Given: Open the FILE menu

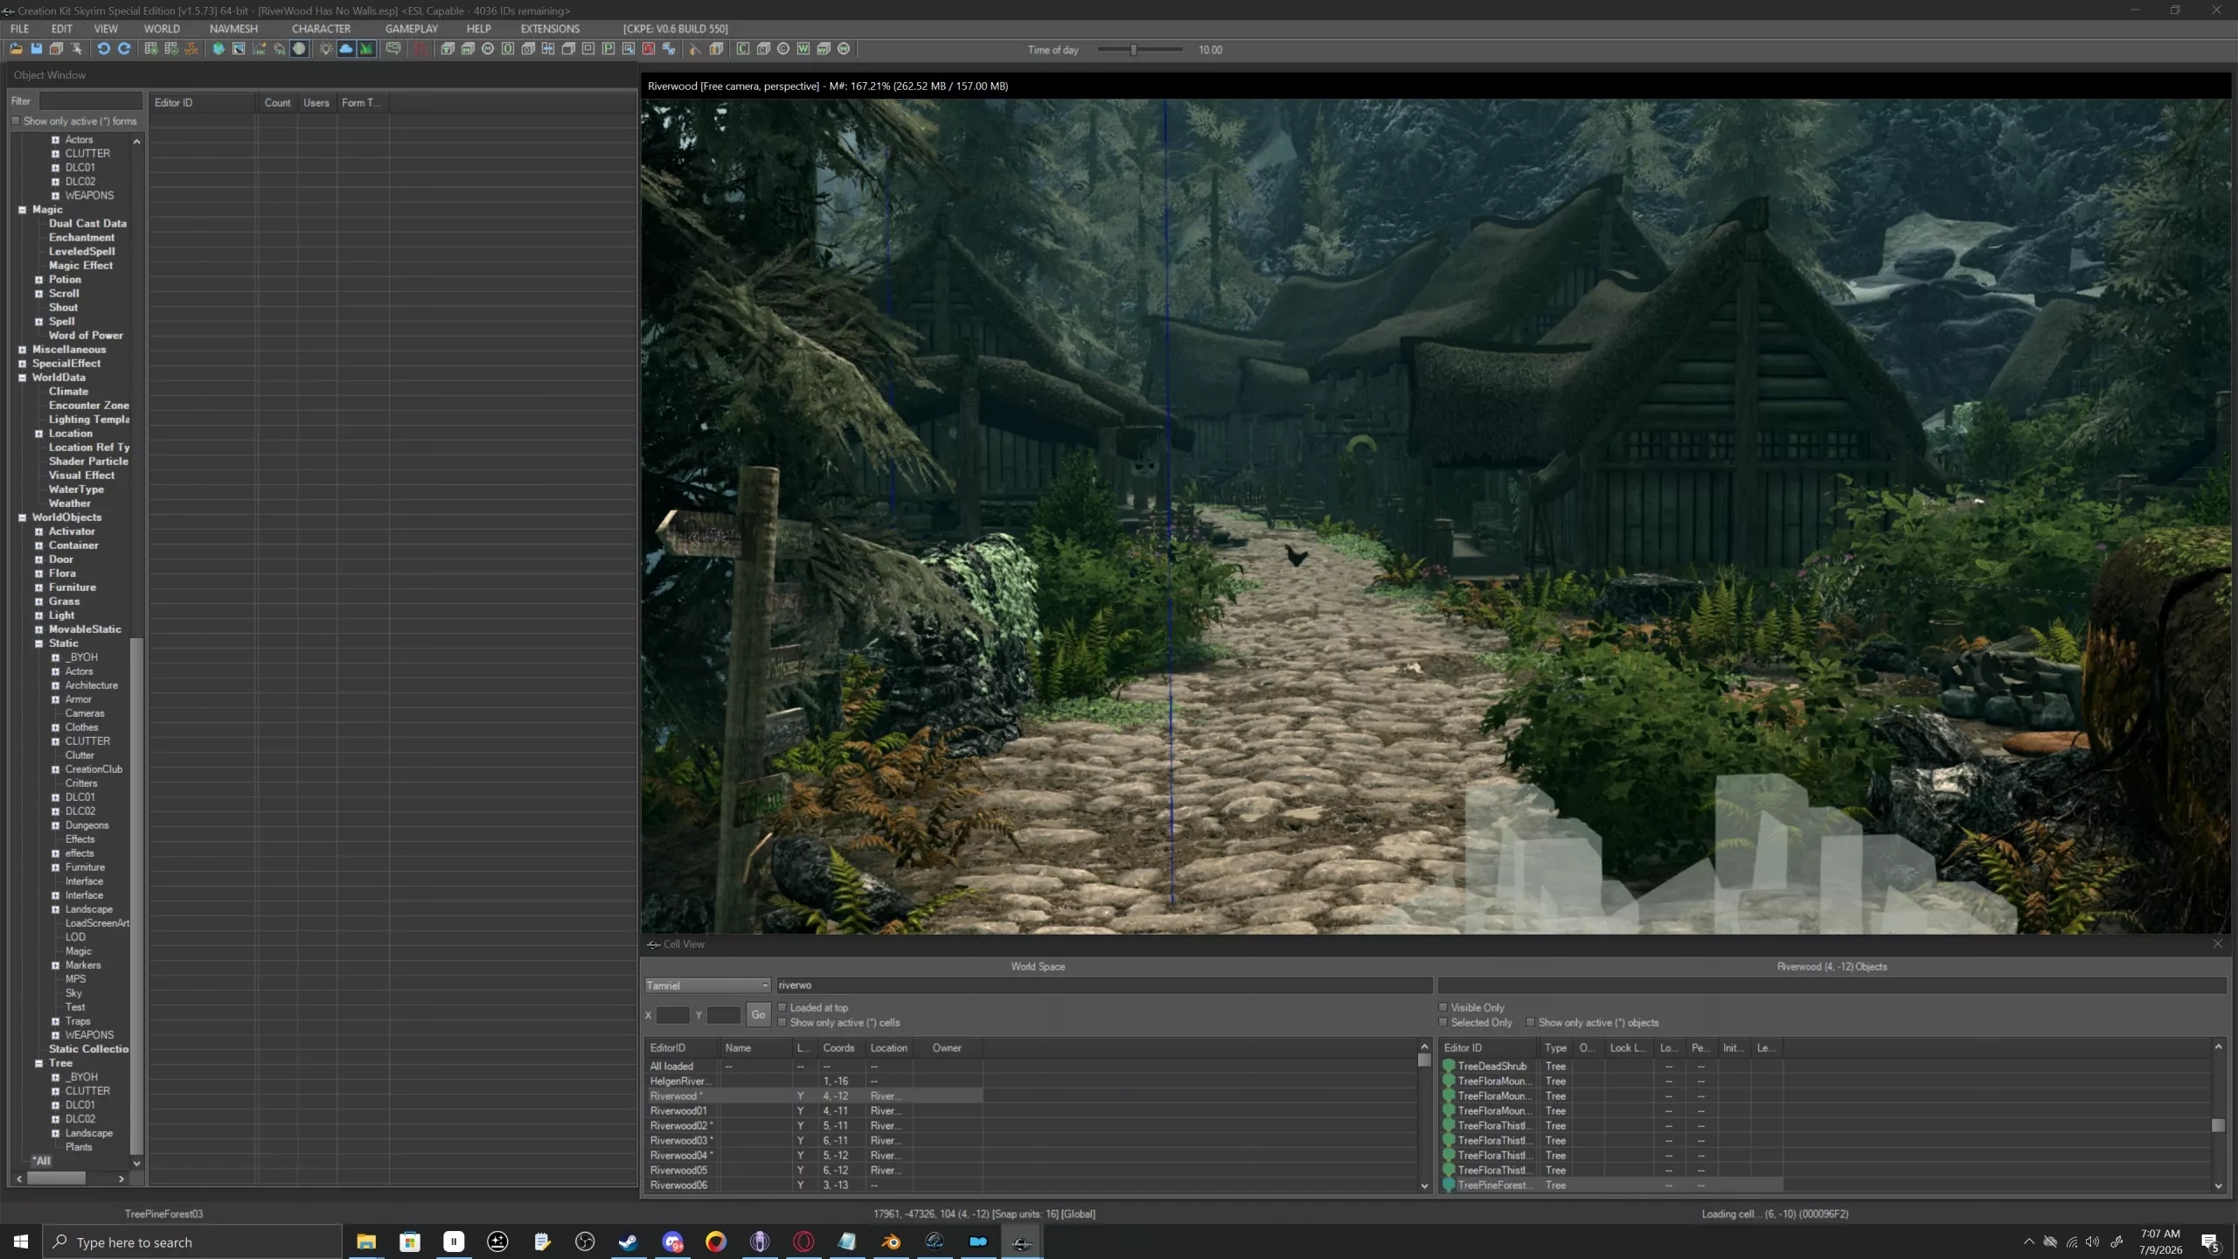Looking at the screenshot, I should pyautogui.click(x=19, y=29).
